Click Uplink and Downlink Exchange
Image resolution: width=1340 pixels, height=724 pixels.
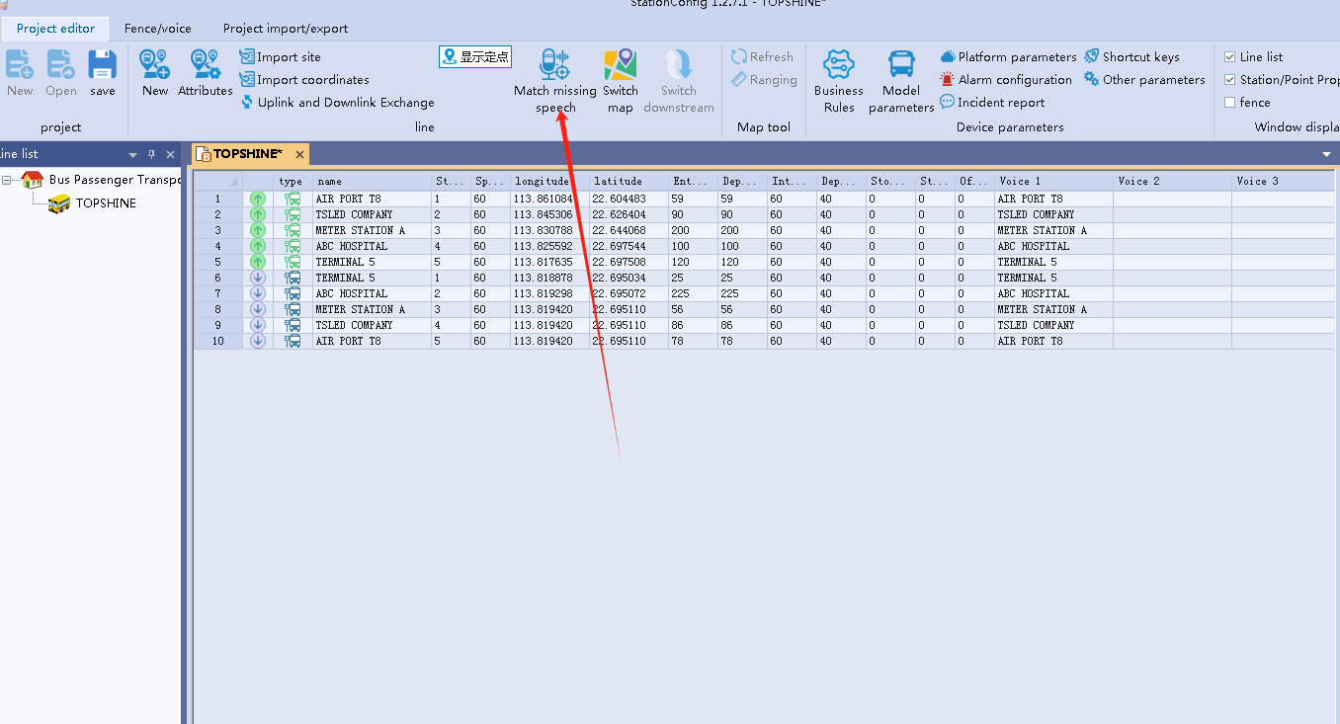pyautogui.click(x=345, y=103)
